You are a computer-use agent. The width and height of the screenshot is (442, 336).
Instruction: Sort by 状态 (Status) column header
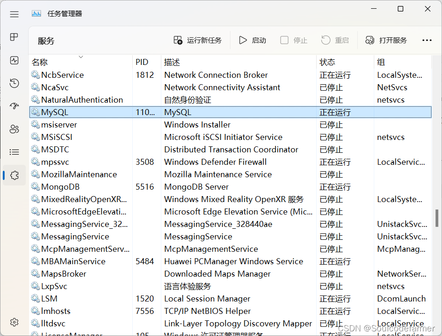[345, 62]
